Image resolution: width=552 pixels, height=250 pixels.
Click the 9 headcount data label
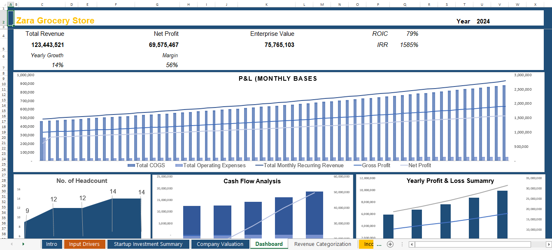pos(27,211)
